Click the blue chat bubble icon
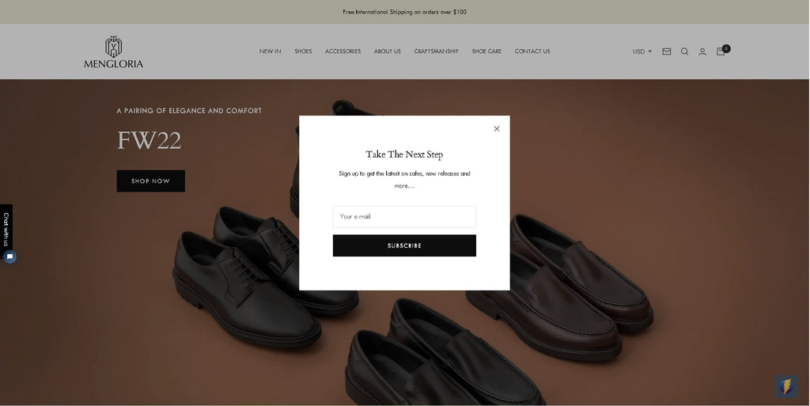810x406 pixels. 9,256
